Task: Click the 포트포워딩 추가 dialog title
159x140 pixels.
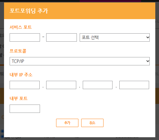Action: point(29,11)
